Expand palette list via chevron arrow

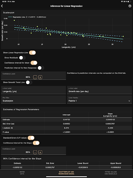pyautogui.click(x=129, y=101)
